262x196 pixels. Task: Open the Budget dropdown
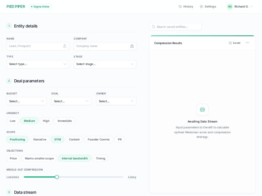[27, 101]
